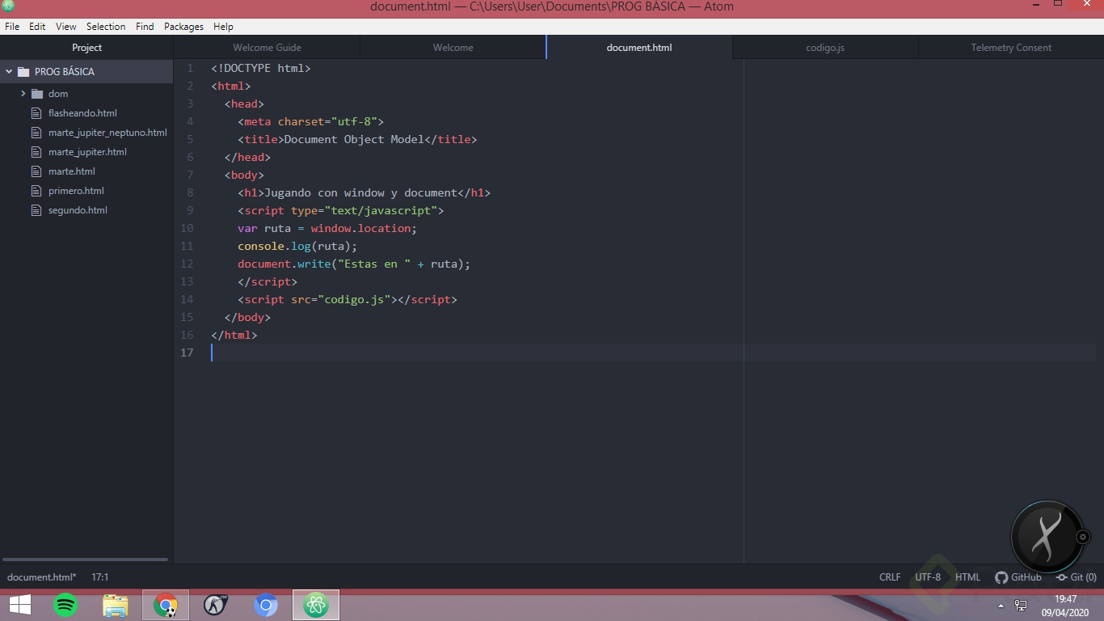The width and height of the screenshot is (1104, 621).
Task: Open the Packages menu
Action: coord(183,27)
